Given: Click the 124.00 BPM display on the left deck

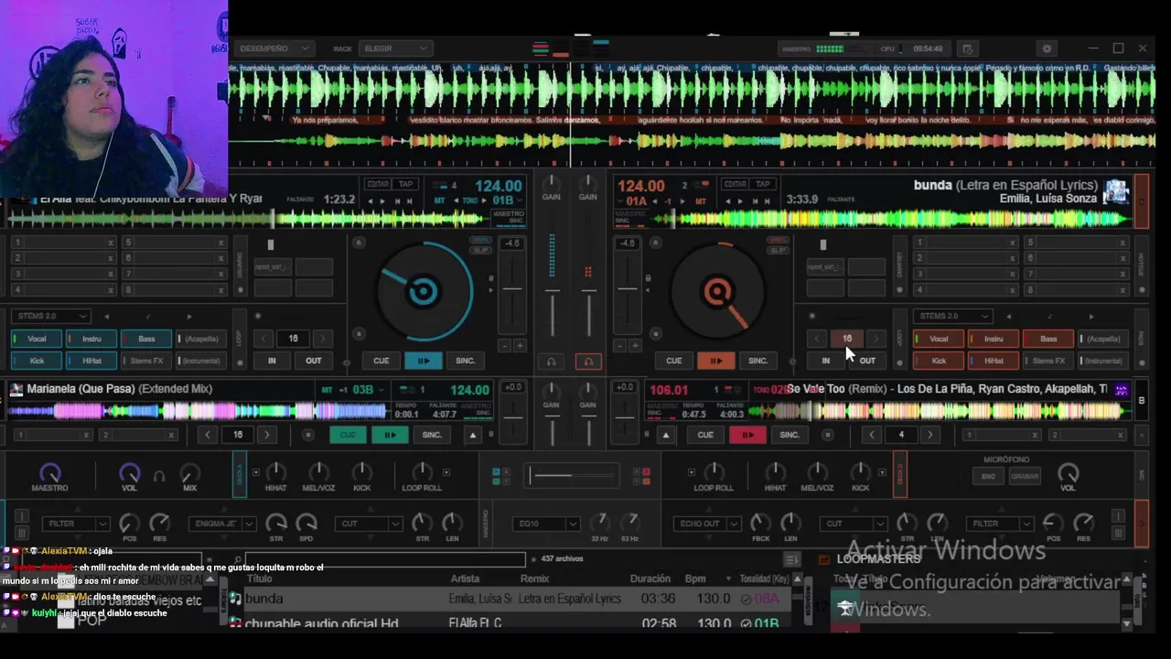Looking at the screenshot, I should (x=498, y=186).
